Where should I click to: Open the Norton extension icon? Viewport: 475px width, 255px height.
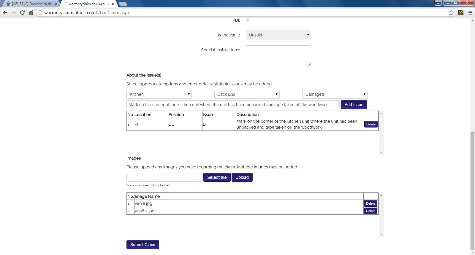(x=461, y=12)
